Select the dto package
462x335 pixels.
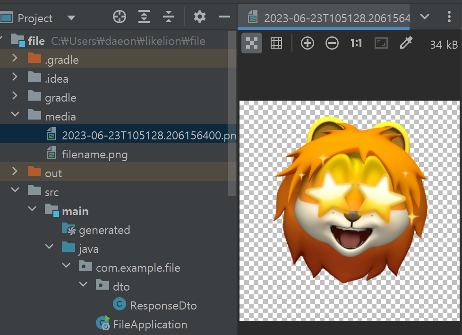tap(118, 284)
